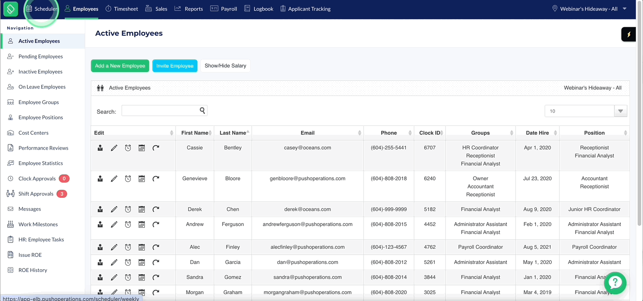The image size is (643, 301).
Task: Click email genbloore@pushoperations.com
Action: point(308,179)
